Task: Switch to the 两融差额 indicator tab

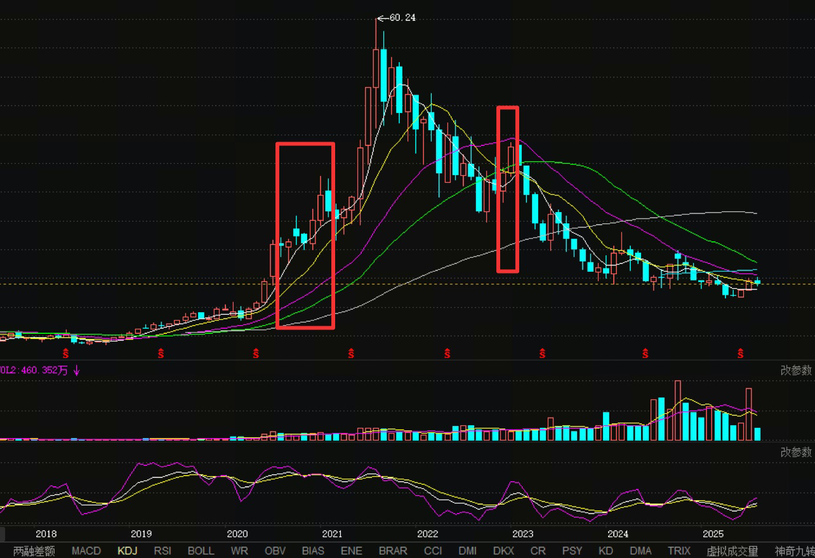Action: 34,551
